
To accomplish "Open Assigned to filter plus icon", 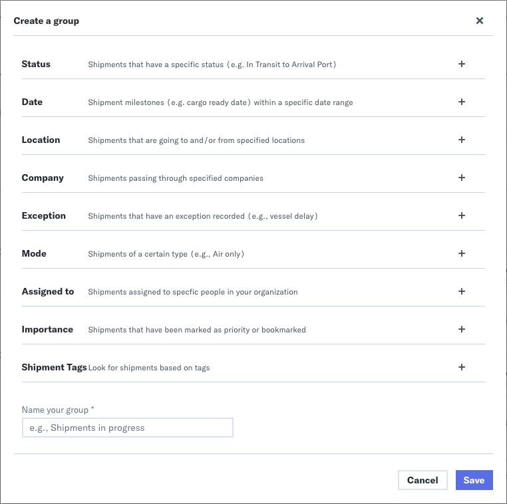I will (x=462, y=292).
